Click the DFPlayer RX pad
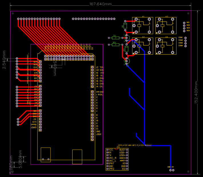 coord(107,152)
